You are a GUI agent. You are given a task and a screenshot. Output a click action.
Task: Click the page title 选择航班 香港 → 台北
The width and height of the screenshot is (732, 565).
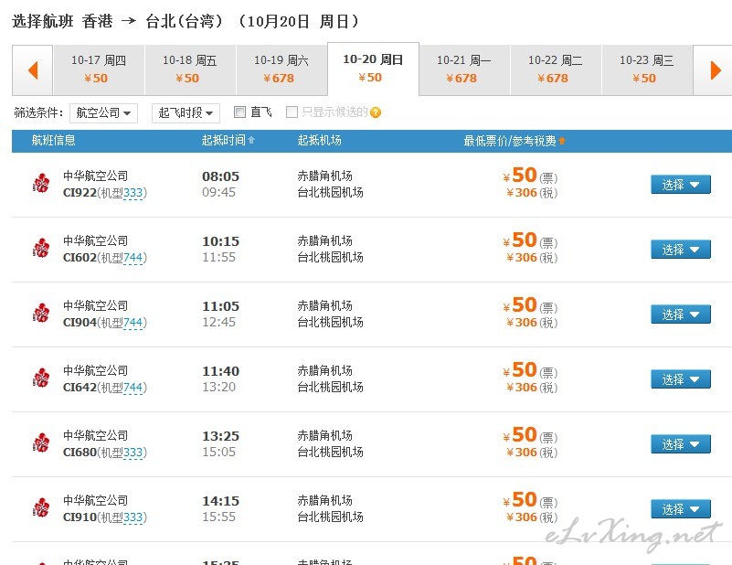(x=118, y=21)
